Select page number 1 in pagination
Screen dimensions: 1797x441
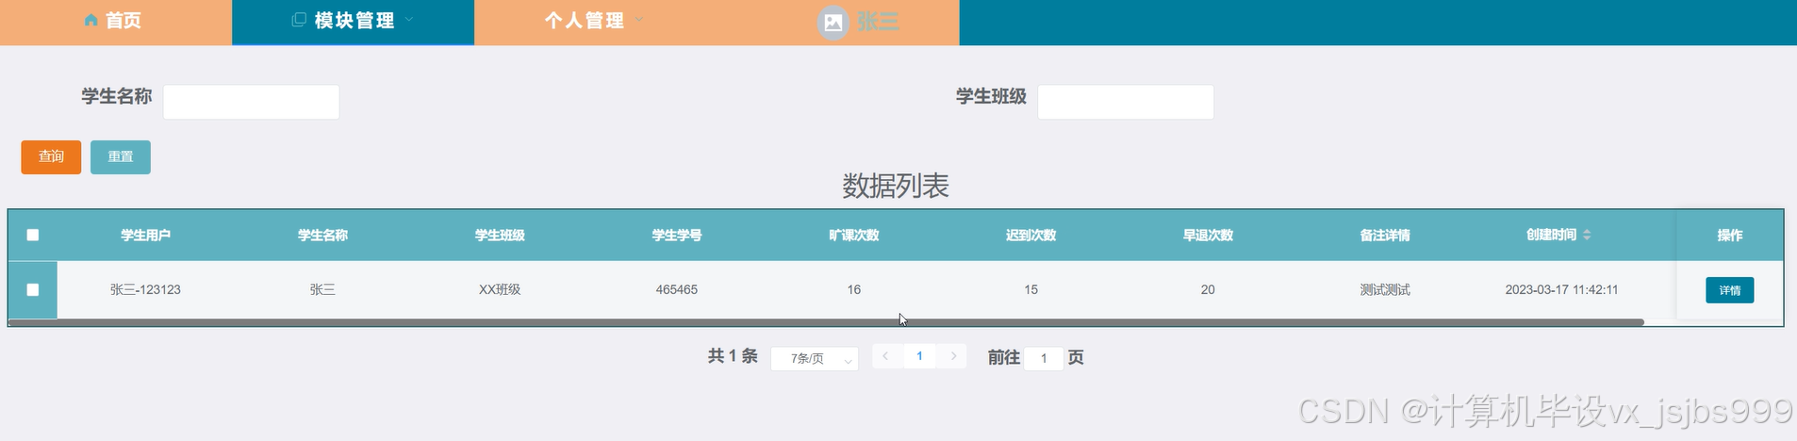click(919, 356)
